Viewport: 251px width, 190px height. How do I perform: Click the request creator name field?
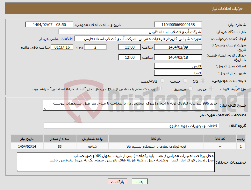[138, 39]
